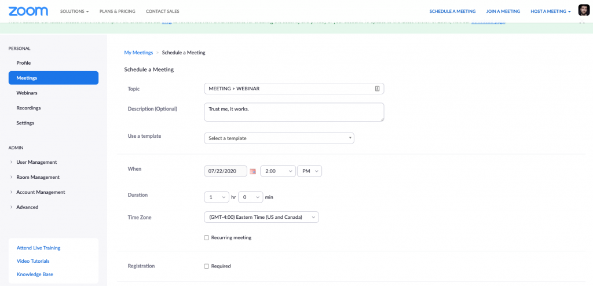Check the Registration Required box

[207, 266]
